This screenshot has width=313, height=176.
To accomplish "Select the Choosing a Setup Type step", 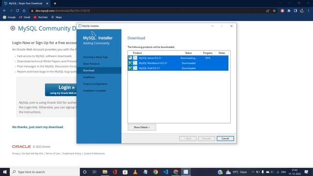I will tap(95, 57).
